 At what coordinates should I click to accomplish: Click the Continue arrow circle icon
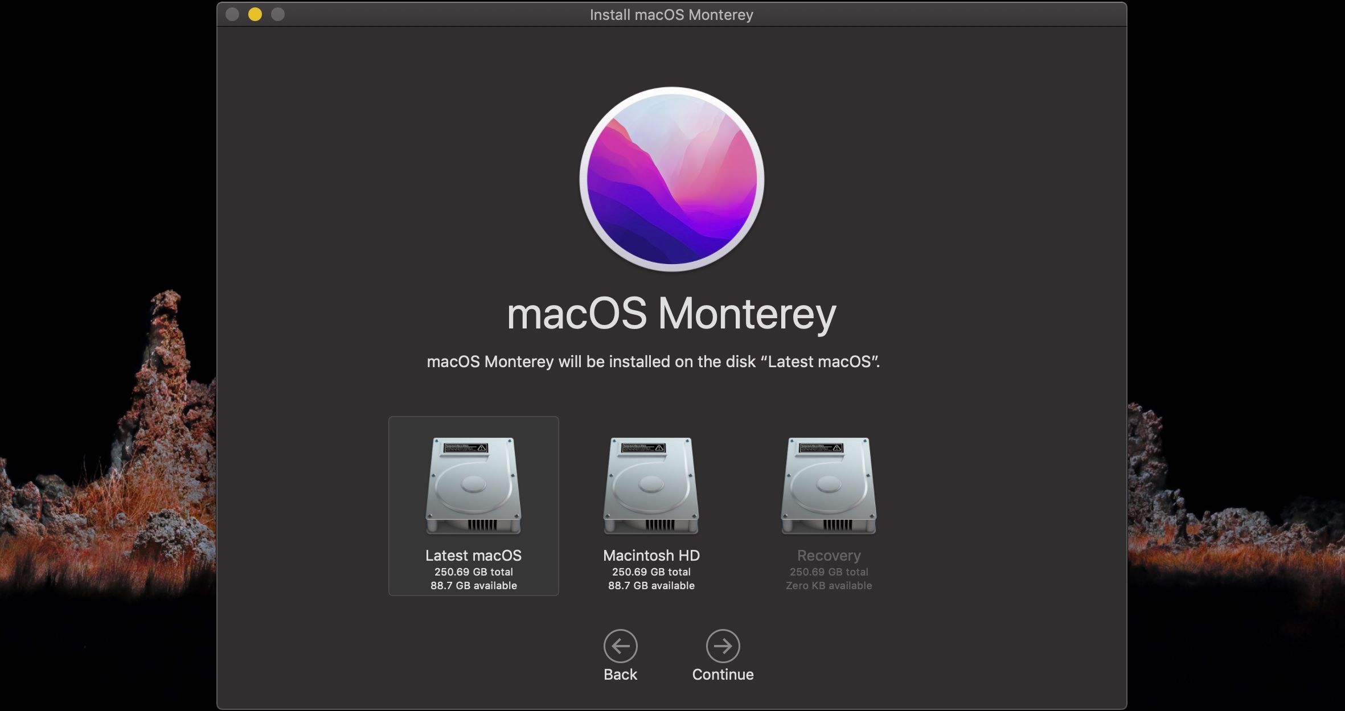[723, 646]
